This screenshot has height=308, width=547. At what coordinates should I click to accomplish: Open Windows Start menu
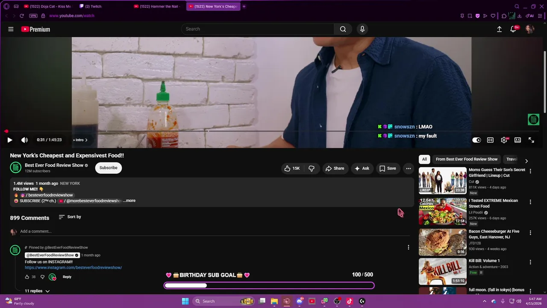(x=185, y=301)
